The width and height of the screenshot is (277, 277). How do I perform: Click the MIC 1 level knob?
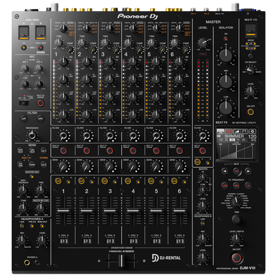[x=25, y=68]
